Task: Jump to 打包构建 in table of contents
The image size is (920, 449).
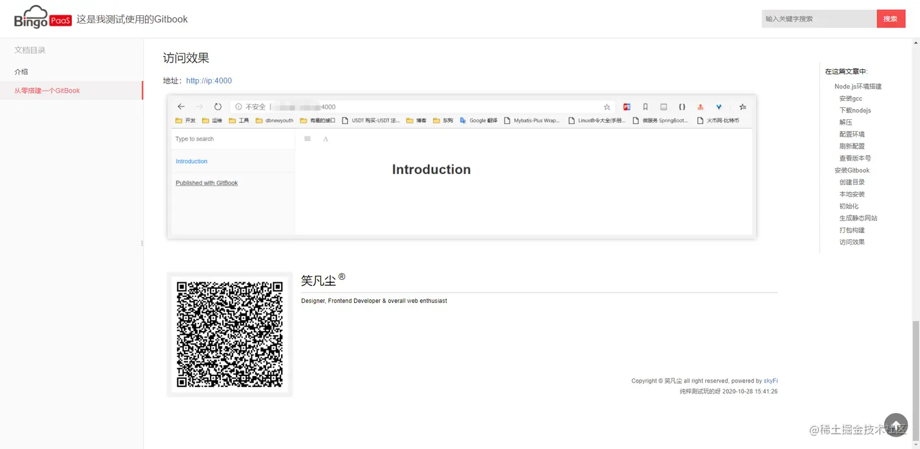Action: click(x=852, y=230)
